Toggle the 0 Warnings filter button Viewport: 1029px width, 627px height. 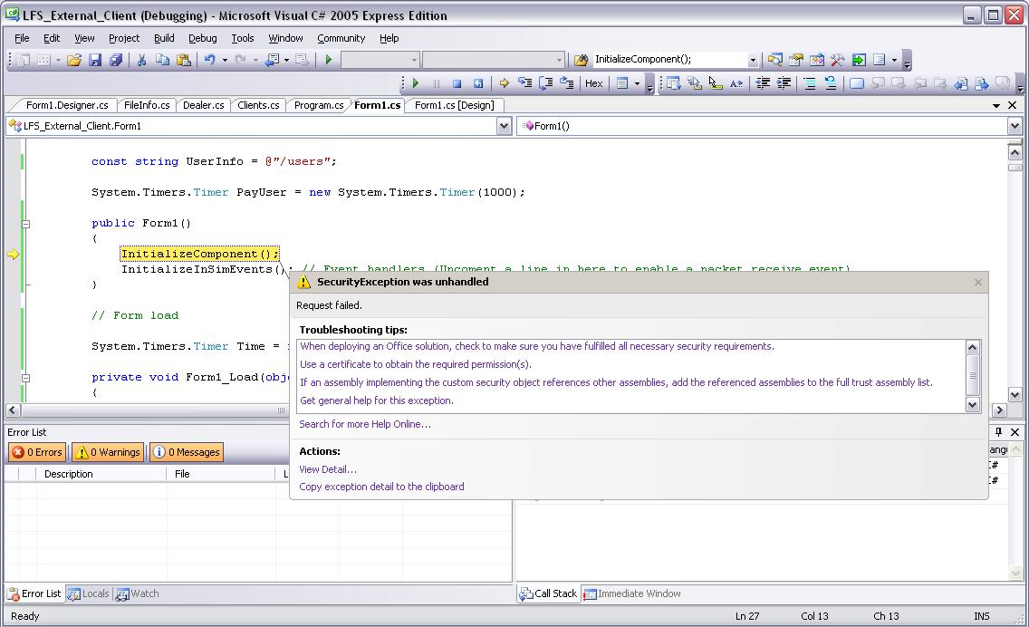(109, 452)
